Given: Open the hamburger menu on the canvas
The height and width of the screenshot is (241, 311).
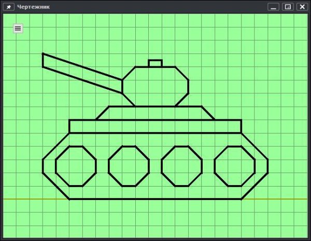Looking at the screenshot, I should click(x=18, y=29).
